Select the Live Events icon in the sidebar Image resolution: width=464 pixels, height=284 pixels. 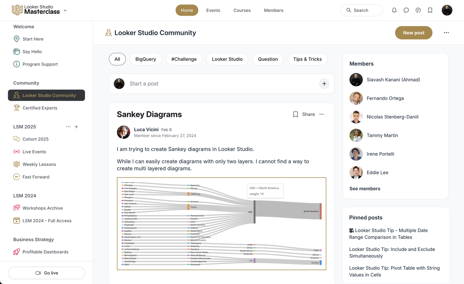click(16, 152)
